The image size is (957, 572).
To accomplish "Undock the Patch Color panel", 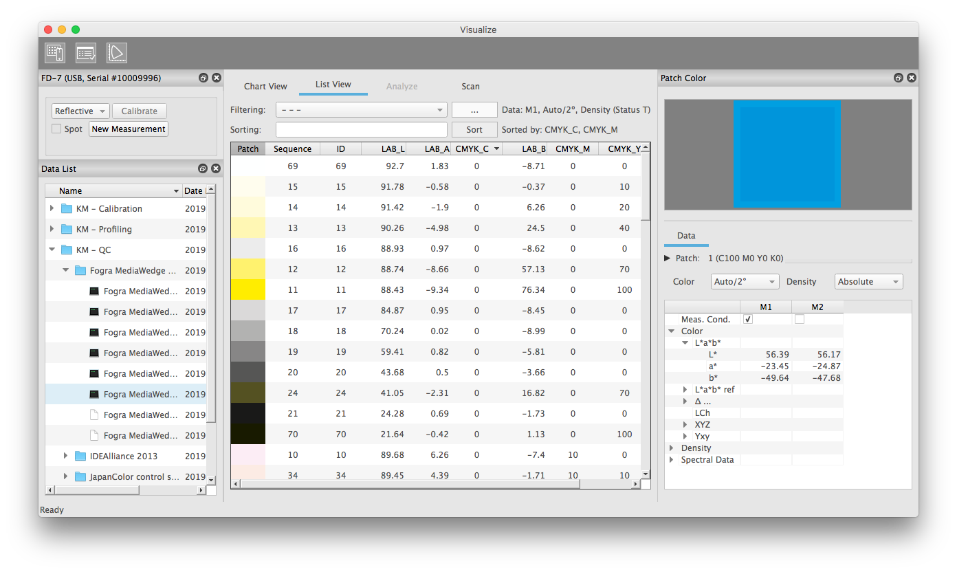I will pyautogui.click(x=899, y=78).
